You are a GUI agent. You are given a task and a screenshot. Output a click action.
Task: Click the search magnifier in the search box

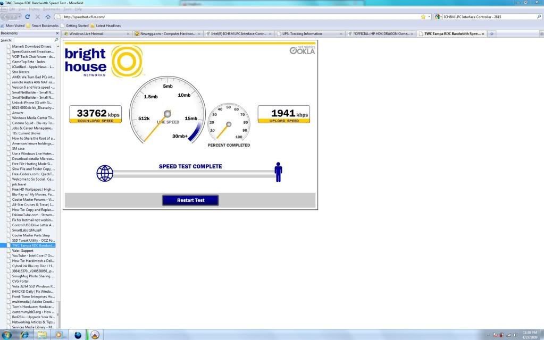539,16
